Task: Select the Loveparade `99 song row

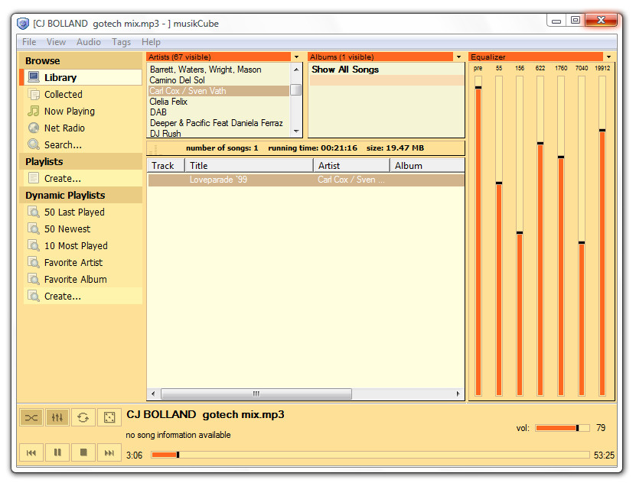Action: pos(306,180)
